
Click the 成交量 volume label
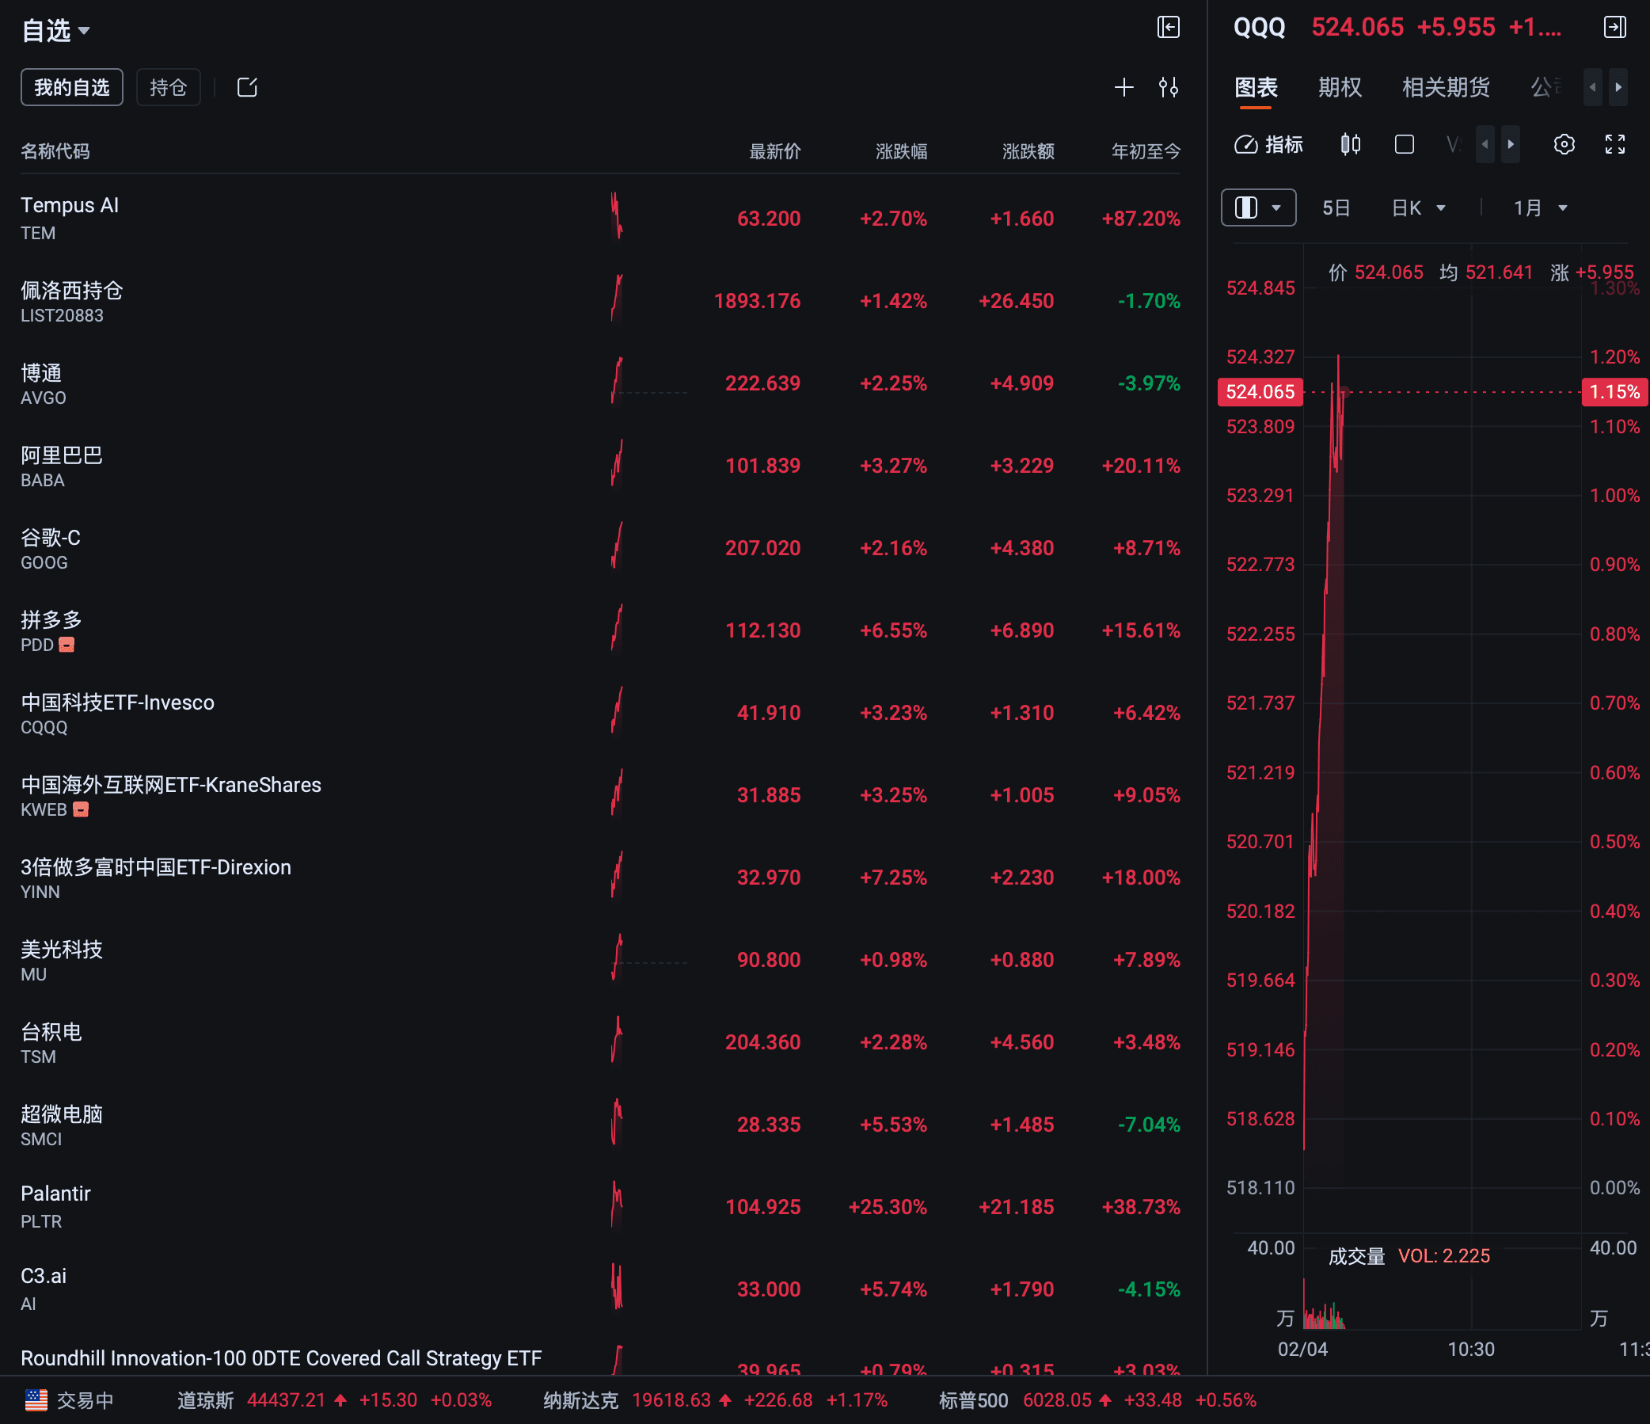[x=1357, y=1256]
